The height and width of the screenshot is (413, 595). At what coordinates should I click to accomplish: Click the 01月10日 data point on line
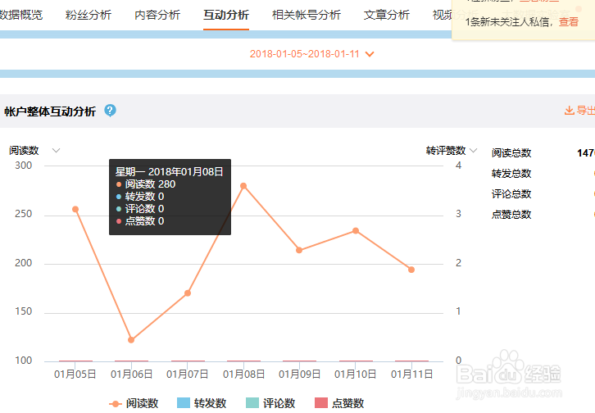(356, 230)
